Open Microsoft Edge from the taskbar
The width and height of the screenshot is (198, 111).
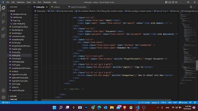pos(99,108)
